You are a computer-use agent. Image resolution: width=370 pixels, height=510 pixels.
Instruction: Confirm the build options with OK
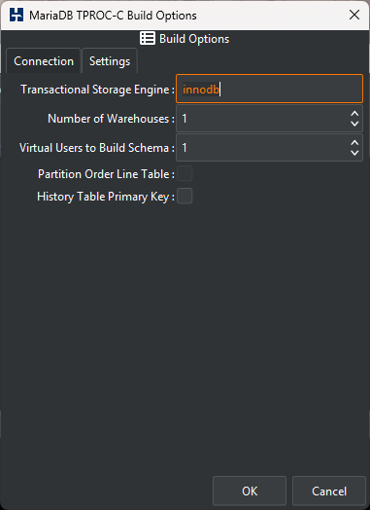[x=250, y=491]
